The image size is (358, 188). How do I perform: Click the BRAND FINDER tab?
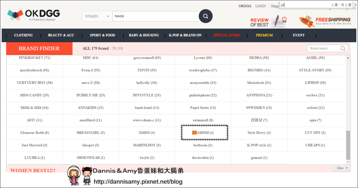pos(39,48)
